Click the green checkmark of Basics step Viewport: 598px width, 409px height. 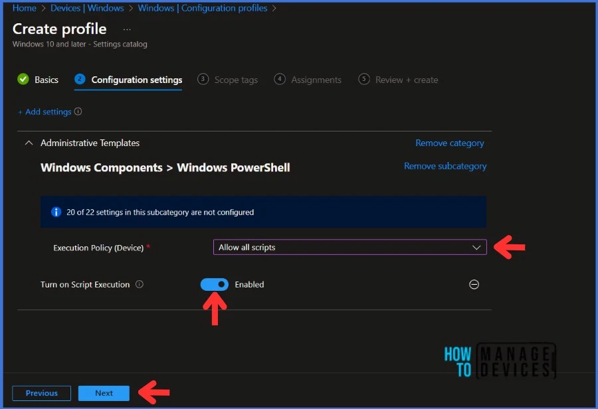(x=23, y=79)
